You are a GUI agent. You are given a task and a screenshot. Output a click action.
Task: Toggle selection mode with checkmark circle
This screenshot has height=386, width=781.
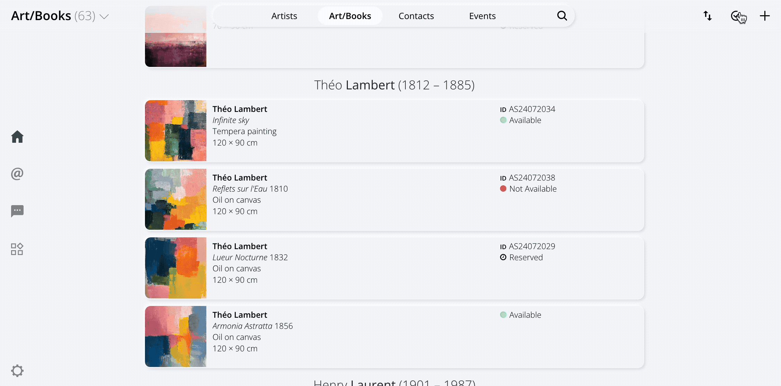[736, 16]
